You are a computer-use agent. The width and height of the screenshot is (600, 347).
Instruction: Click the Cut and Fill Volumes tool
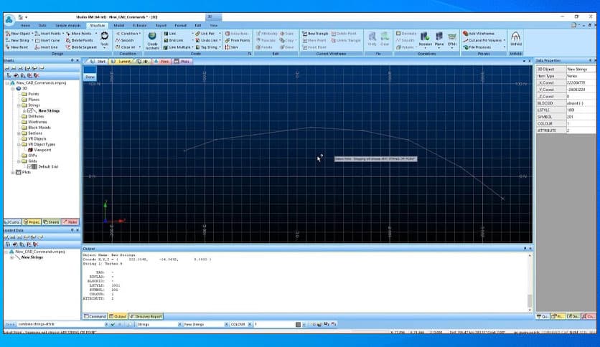tap(482, 40)
